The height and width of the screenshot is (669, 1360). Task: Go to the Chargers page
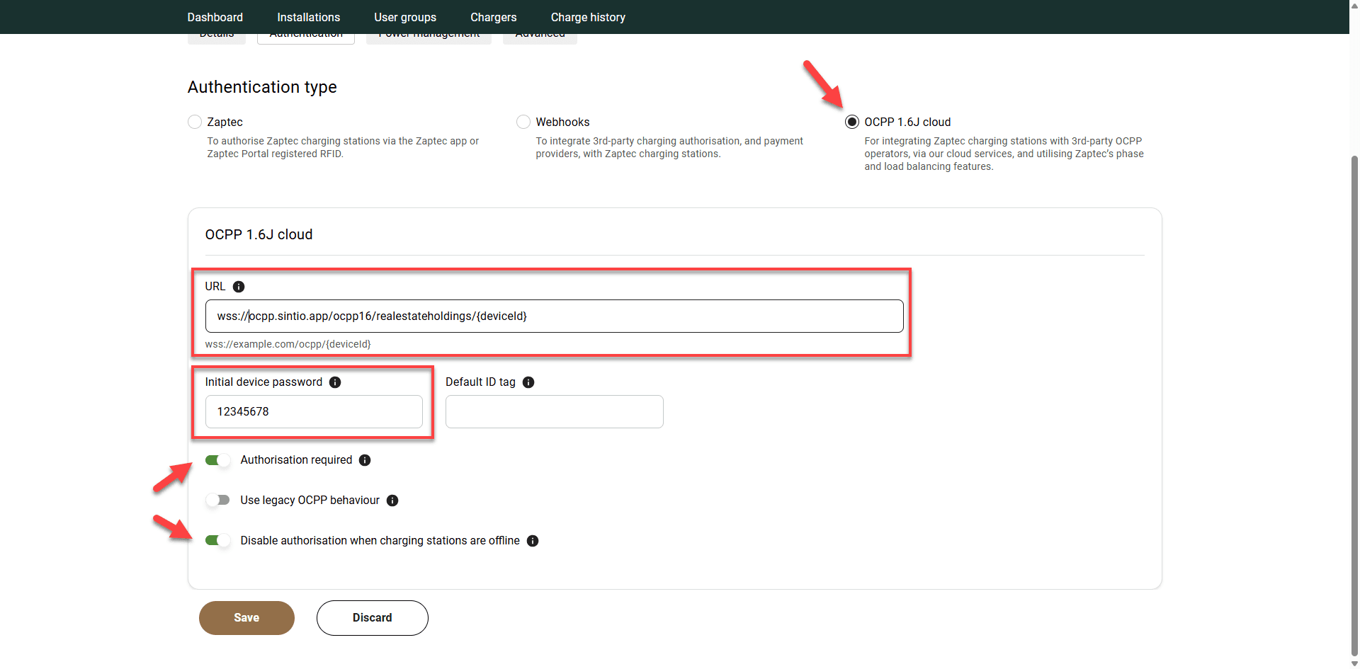pyautogui.click(x=493, y=17)
